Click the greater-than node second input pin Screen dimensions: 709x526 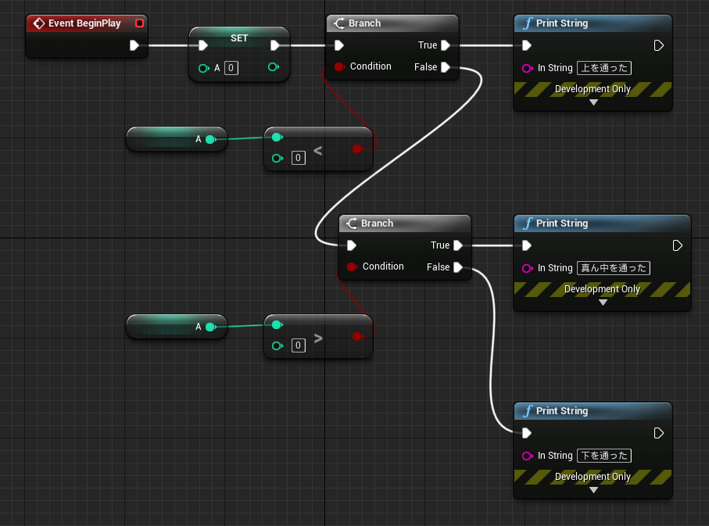tap(278, 346)
